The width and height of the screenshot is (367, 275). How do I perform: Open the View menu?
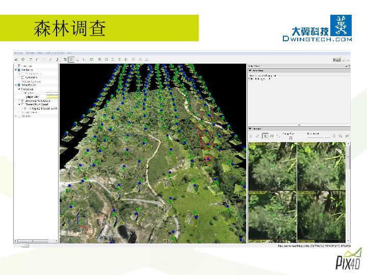[40, 52]
